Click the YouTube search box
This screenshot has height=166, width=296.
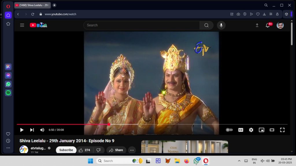141,25
